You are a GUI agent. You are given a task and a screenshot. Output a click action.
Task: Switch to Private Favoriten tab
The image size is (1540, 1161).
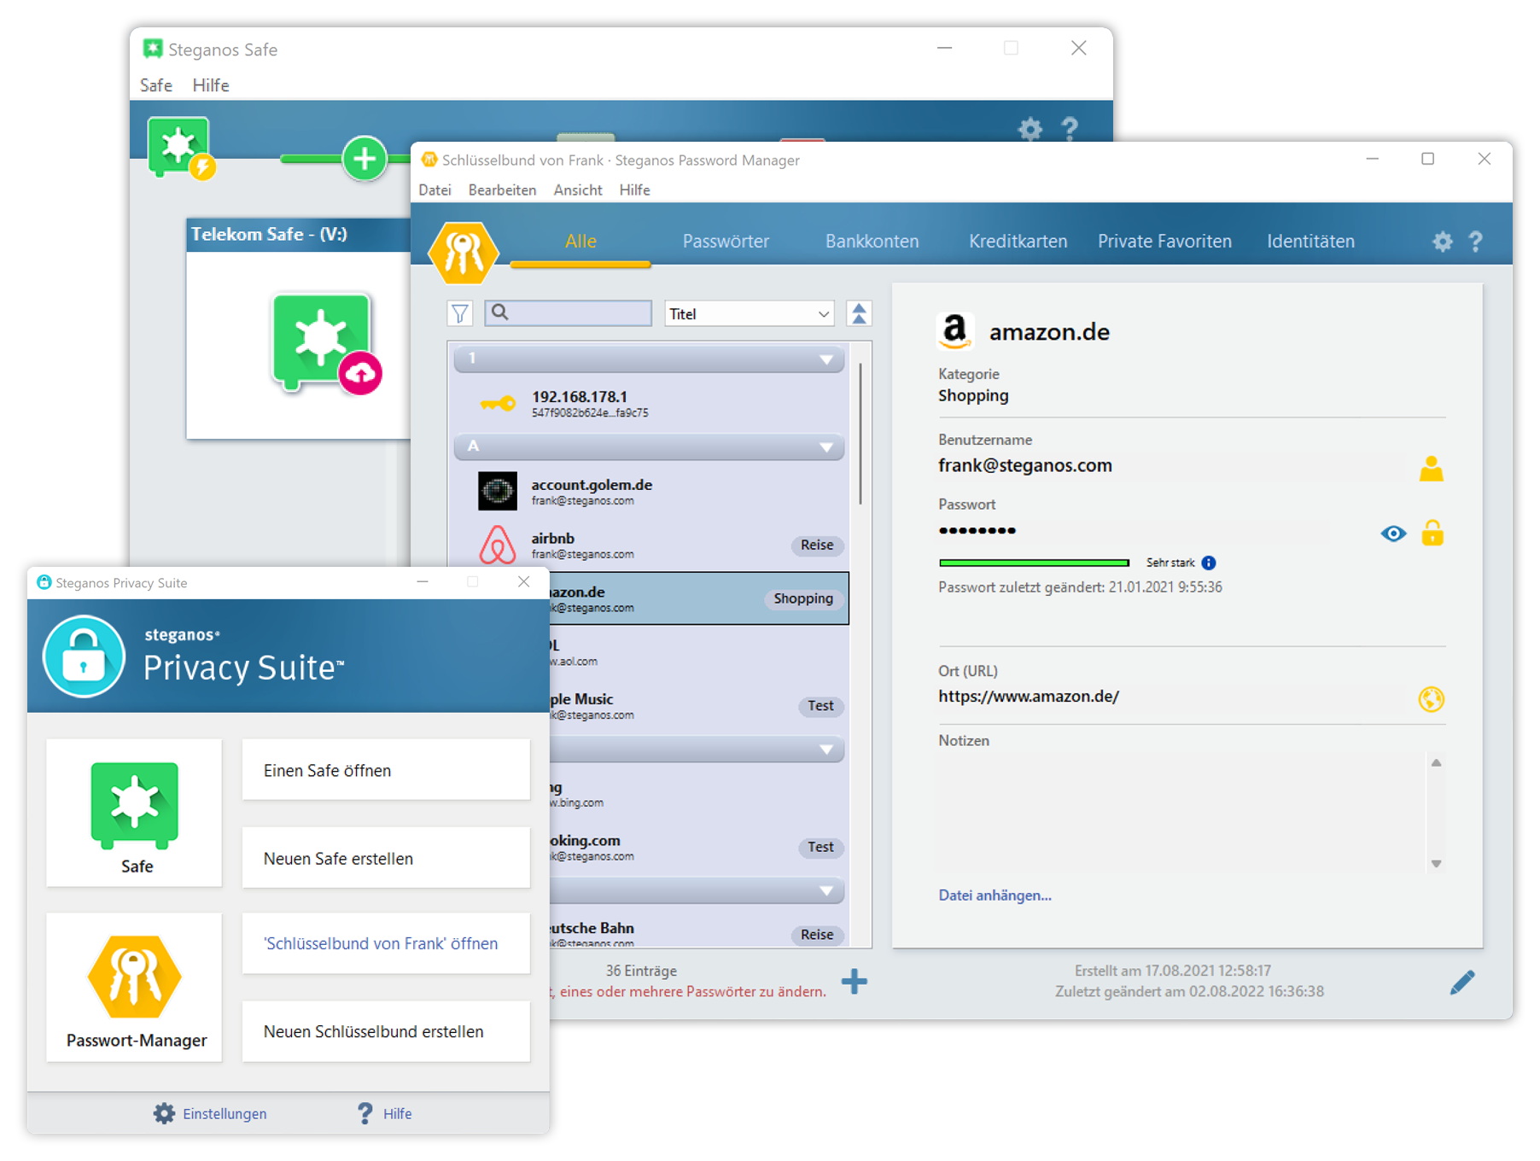pos(1164,242)
